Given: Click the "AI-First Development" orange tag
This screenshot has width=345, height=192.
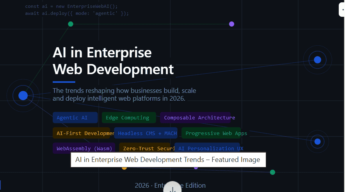Looking at the screenshot, I should 81,133.
